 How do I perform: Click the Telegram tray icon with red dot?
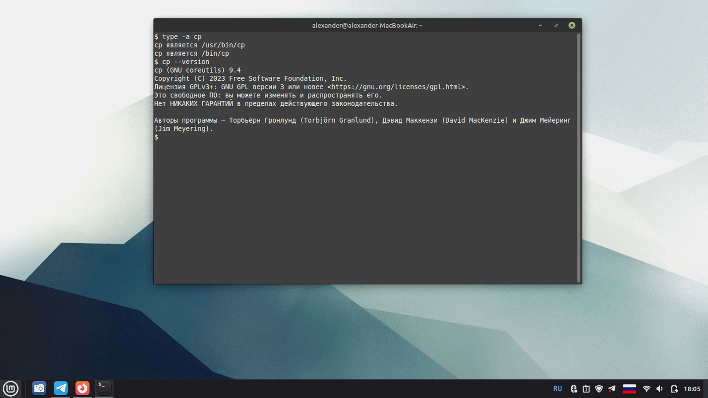click(x=611, y=389)
